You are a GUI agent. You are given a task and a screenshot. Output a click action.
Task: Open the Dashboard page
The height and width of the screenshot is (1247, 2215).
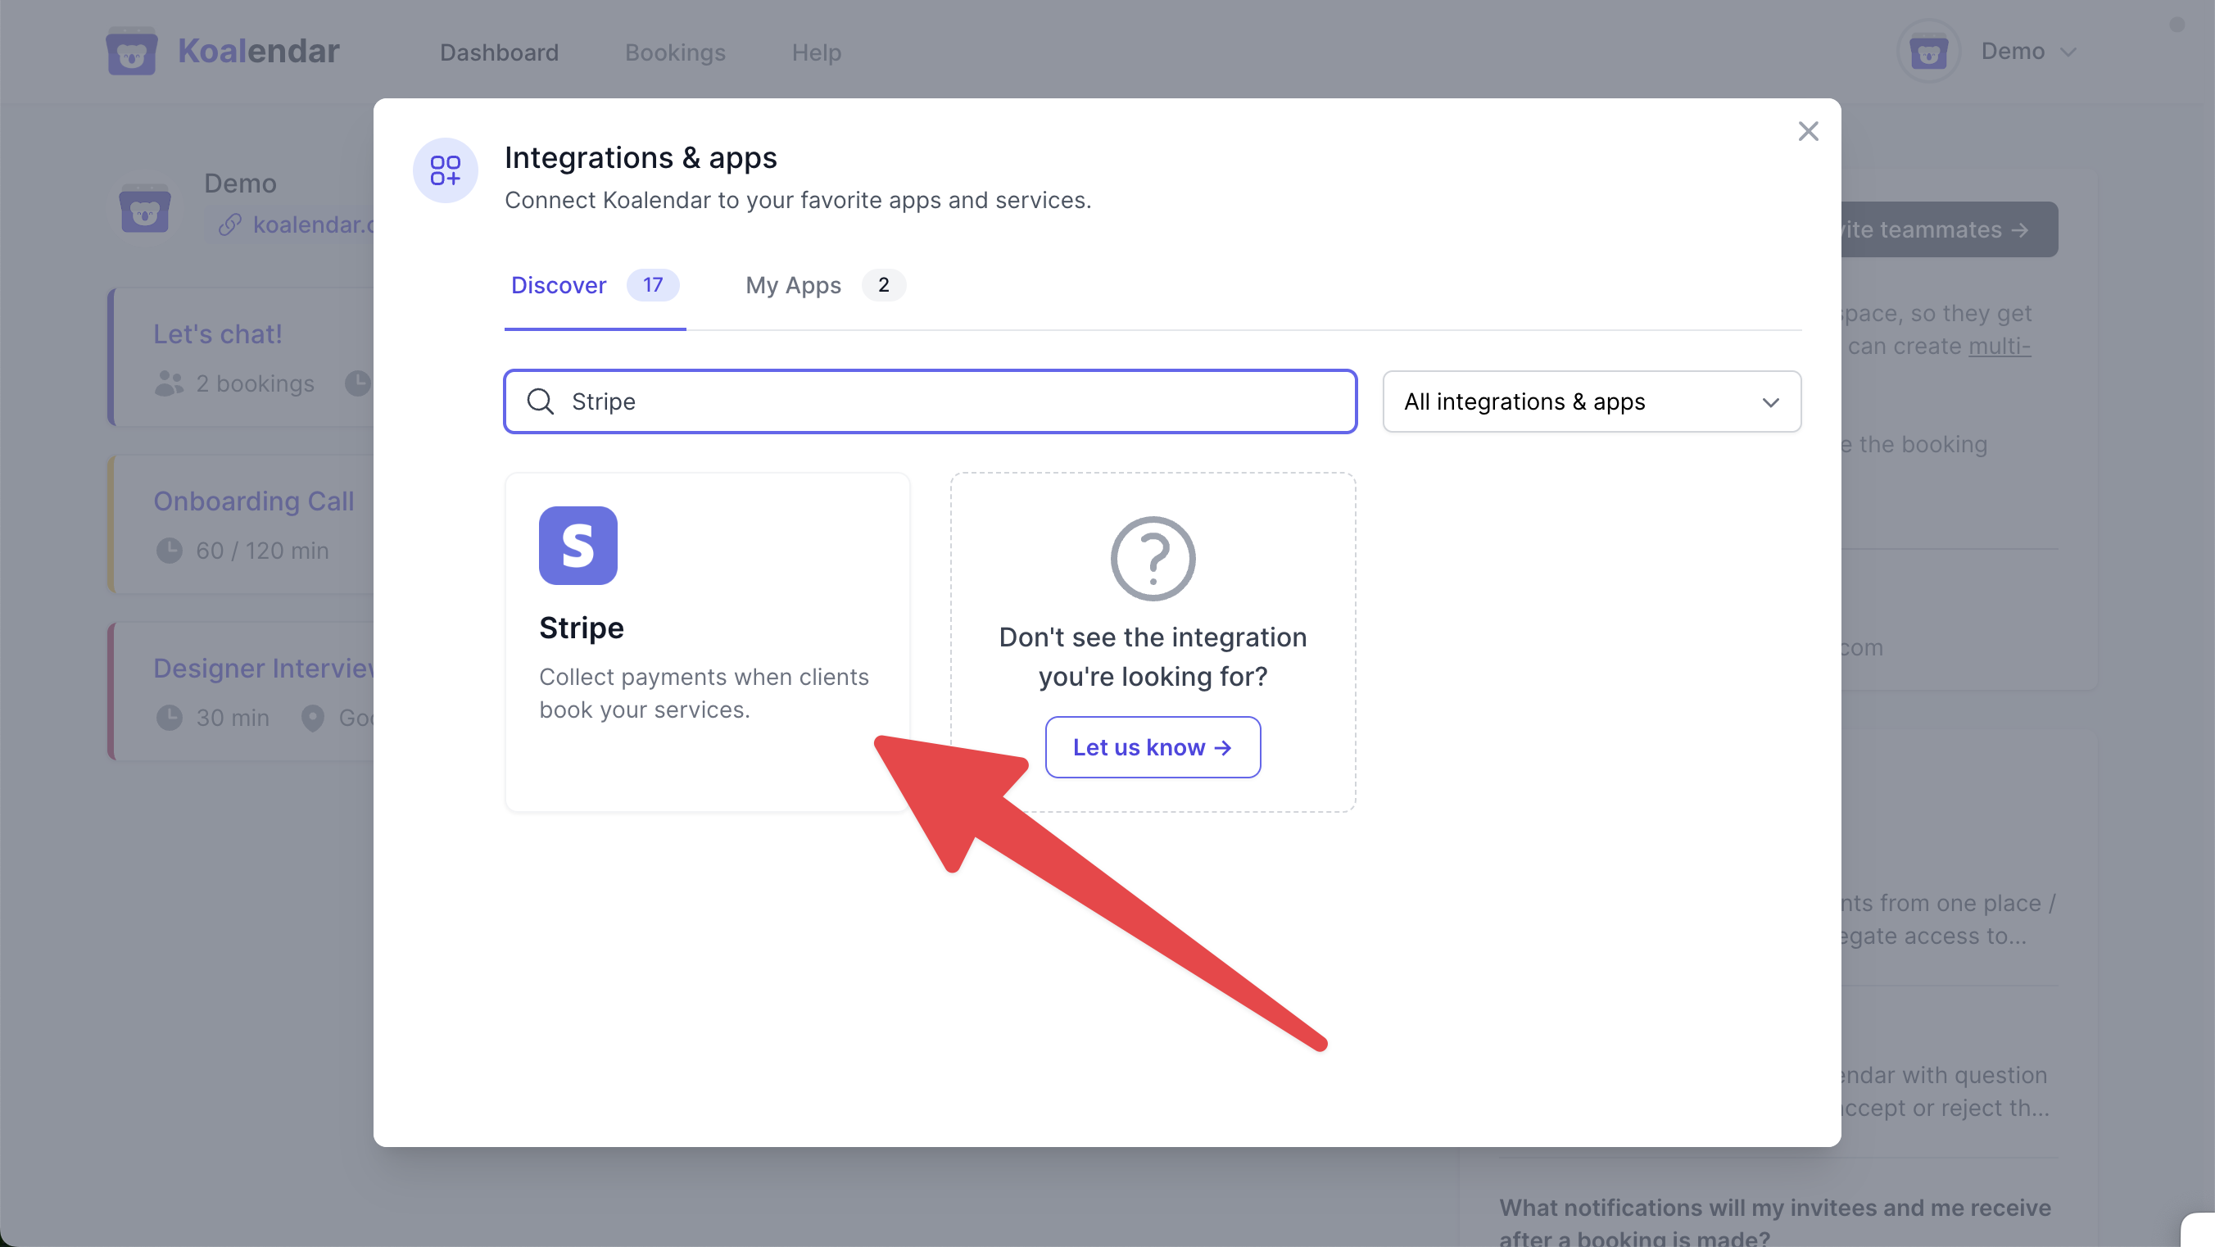point(500,52)
